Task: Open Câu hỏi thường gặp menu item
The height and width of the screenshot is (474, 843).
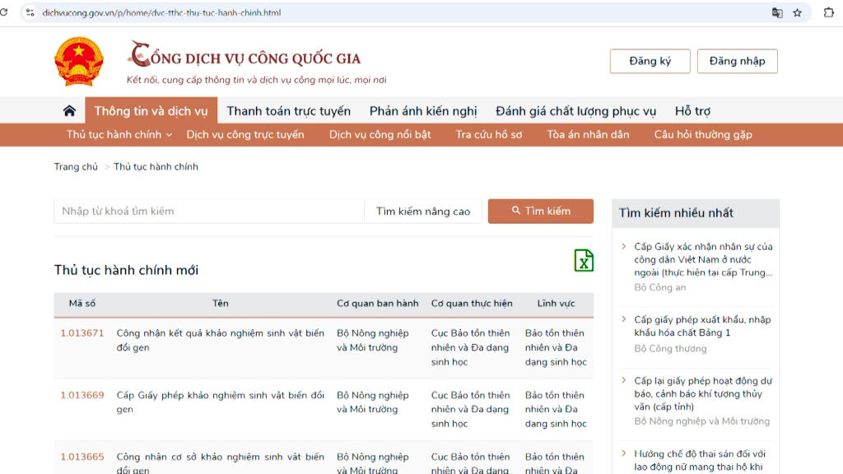Action: click(703, 135)
